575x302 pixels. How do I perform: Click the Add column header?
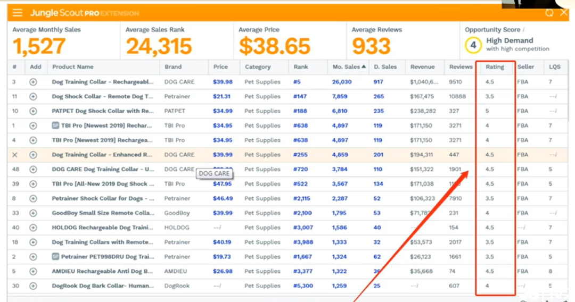tap(36, 66)
